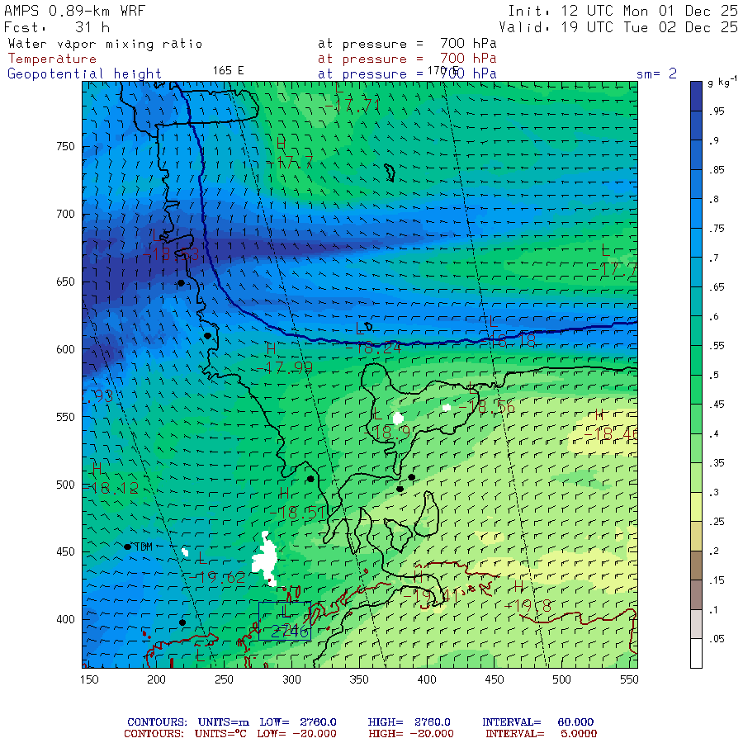Image resolution: width=743 pixels, height=743 pixels.
Task: Select the 'Water vapor mixing ratio' label
Action: pyautogui.click(x=105, y=44)
